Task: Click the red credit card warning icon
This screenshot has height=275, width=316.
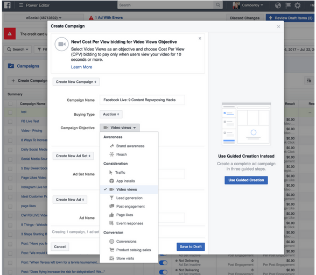Action: click(10, 34)
